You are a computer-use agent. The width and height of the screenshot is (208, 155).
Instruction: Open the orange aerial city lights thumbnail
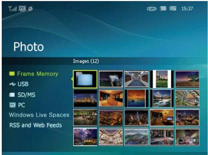click(111, 118)
